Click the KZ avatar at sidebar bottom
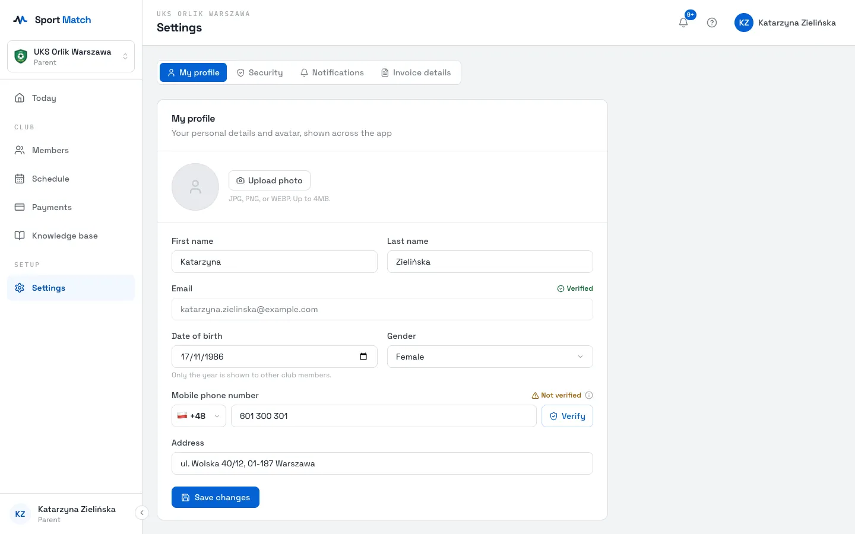The width and height of the screenshot is (855, 534). (20, 514)
